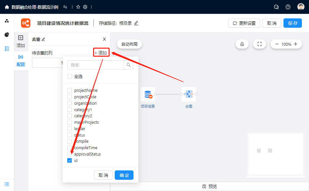This screenshot has width=309, height=191.
Task: Click the lock canvas icon
Action: coord(242,44)
